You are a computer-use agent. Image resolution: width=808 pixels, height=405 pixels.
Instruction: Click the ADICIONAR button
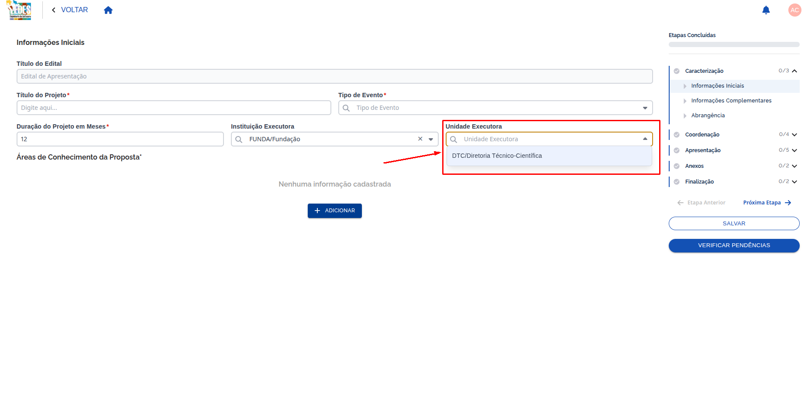click(335, 211)
